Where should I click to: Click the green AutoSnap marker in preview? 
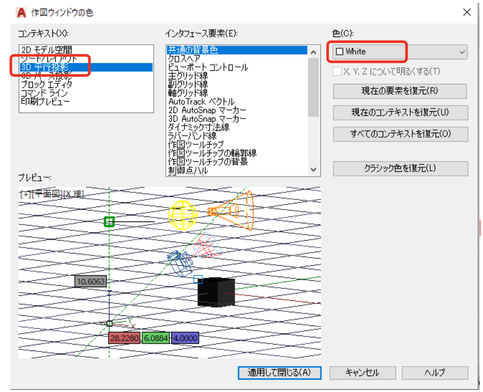109,222
